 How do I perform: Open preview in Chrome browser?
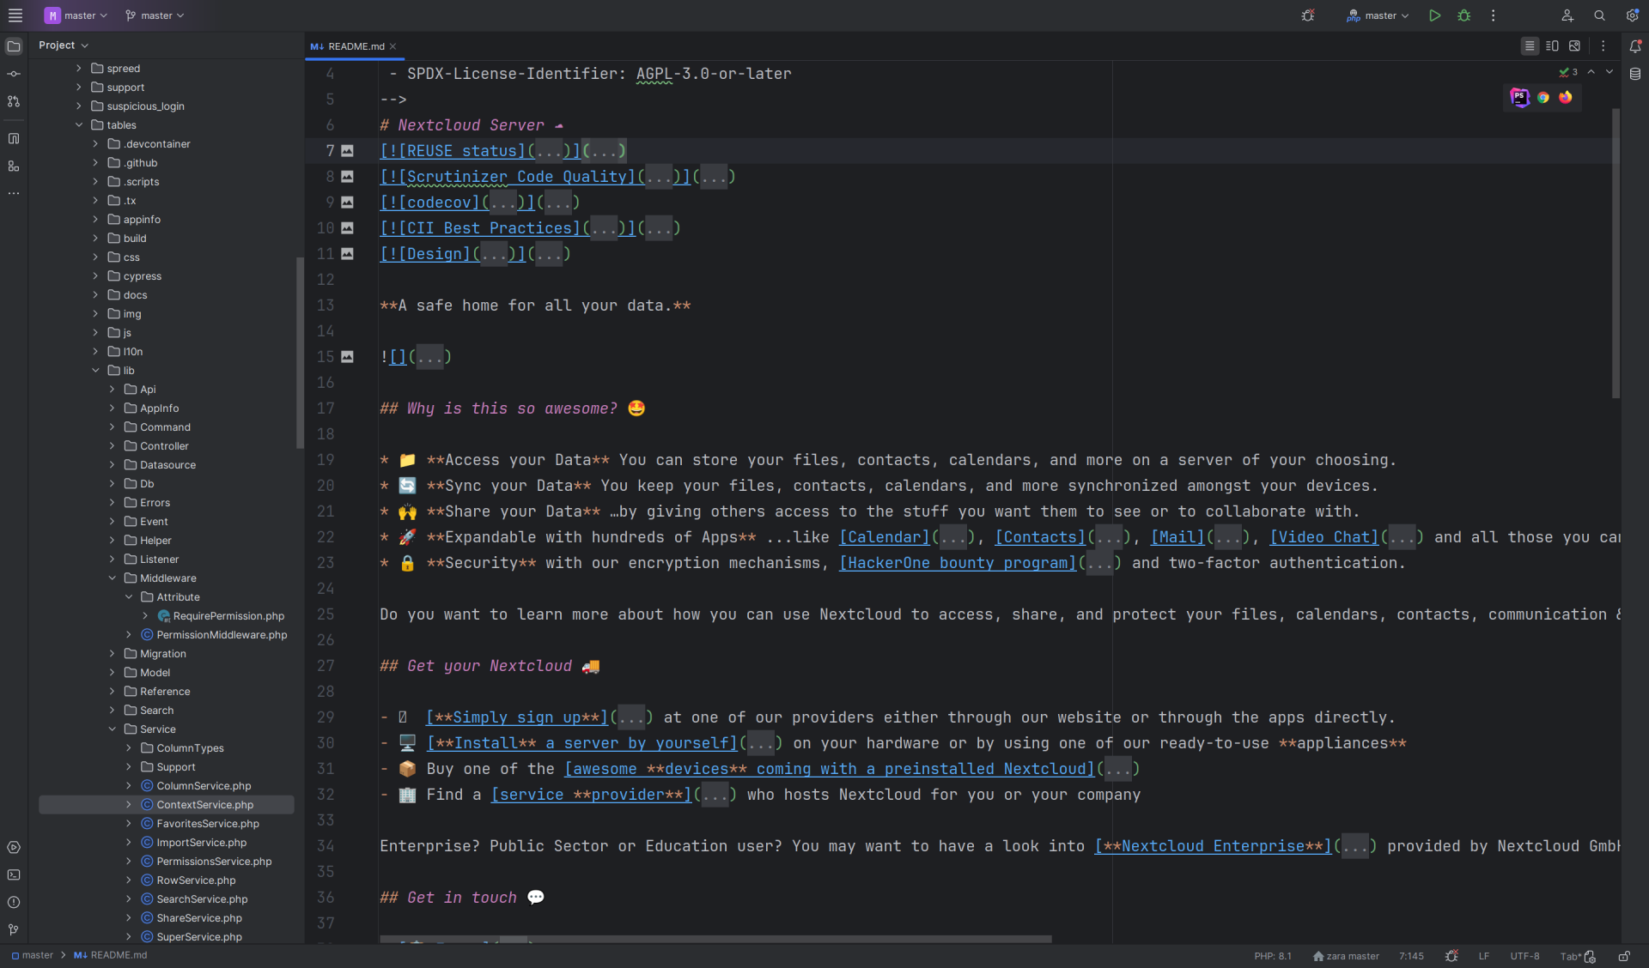coord(1543,97)
